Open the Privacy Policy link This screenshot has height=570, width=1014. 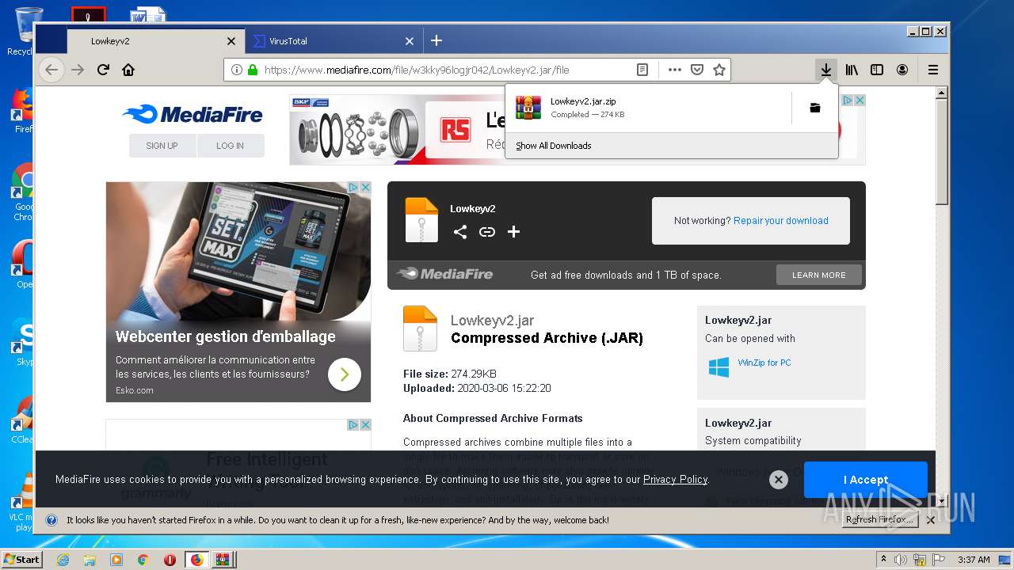tap(675, 479)
